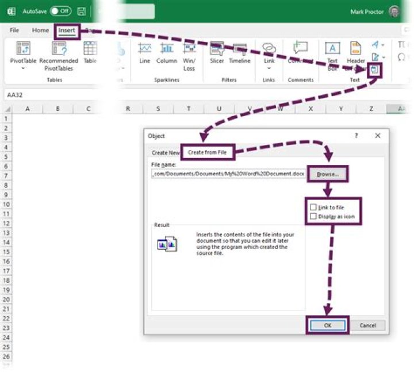
Task: Select column Z header
Action: tap(371, 109)
